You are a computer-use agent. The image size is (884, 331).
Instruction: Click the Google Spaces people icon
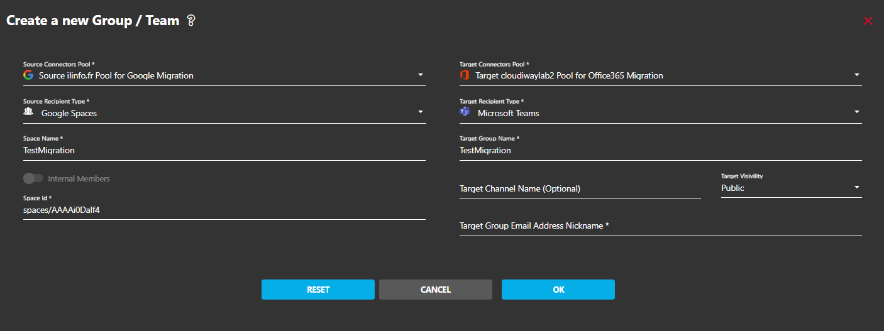(x=28, y=112)
